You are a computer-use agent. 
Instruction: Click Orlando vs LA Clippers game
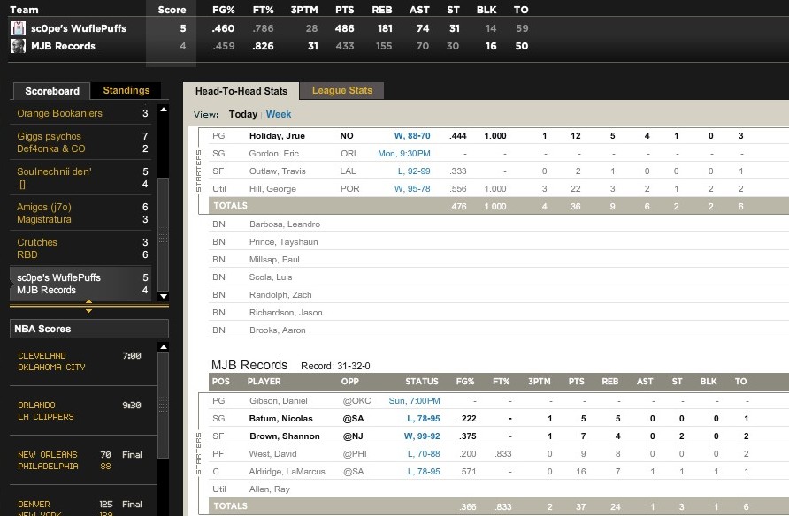coord(83,411)
